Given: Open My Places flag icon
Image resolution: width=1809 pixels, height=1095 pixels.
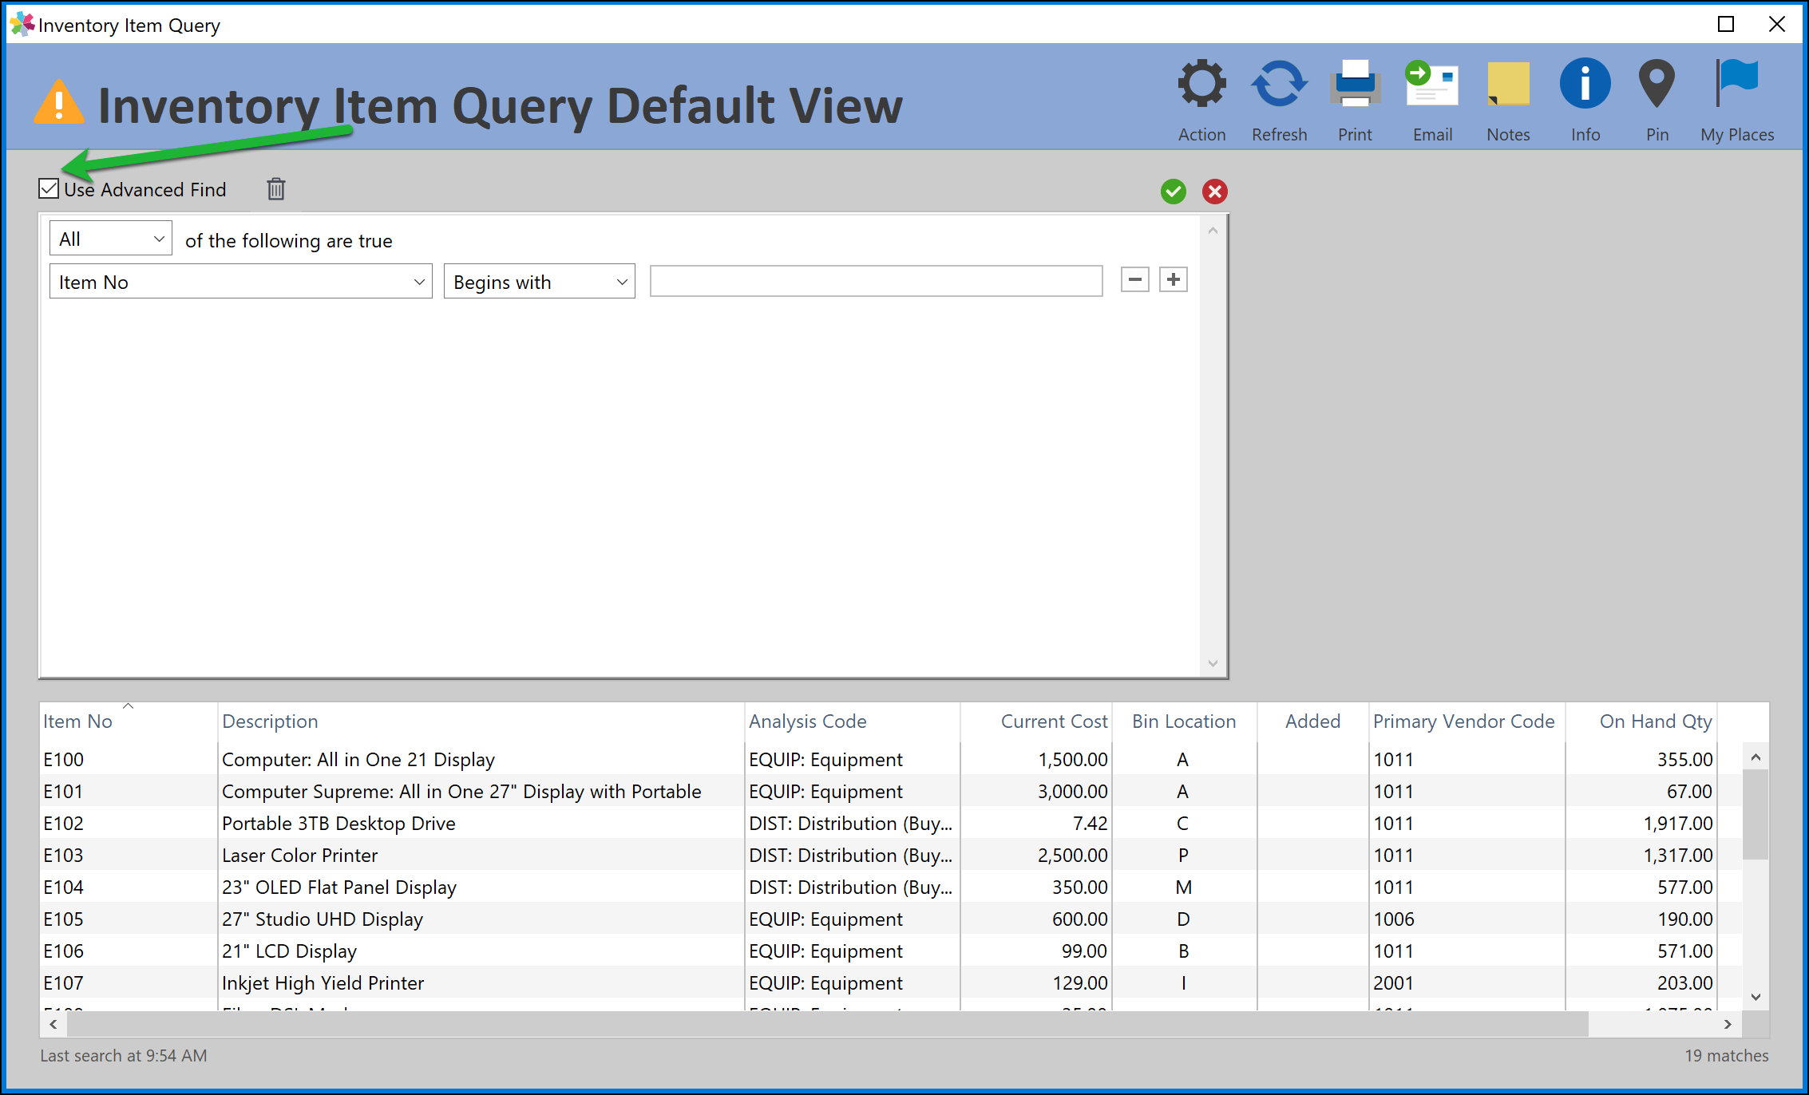Looking at the screenshot, I should (1736, 85).
